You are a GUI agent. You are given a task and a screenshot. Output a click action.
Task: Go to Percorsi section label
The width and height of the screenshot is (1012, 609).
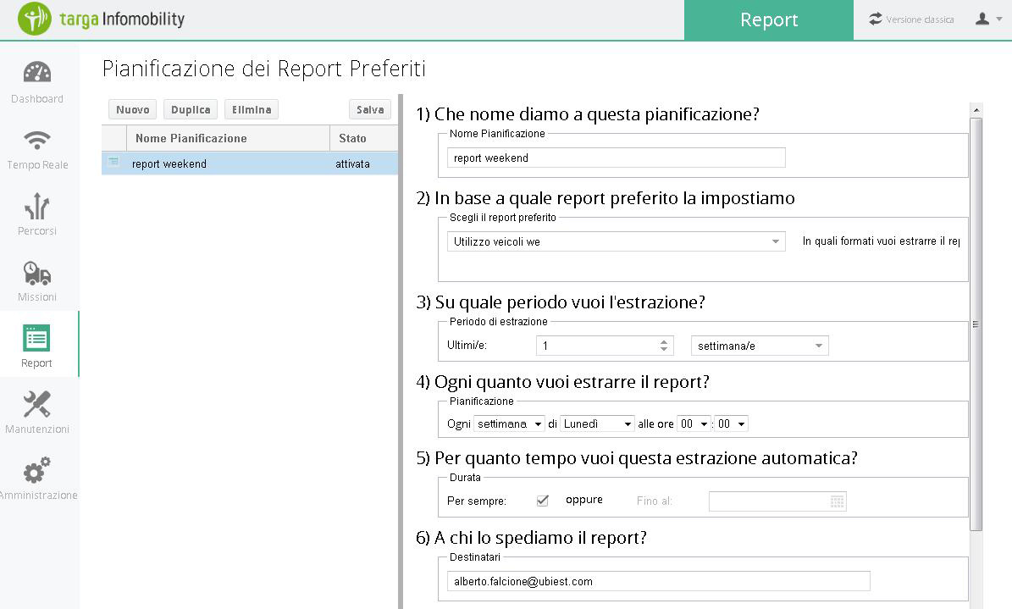[x=36, y=230]
